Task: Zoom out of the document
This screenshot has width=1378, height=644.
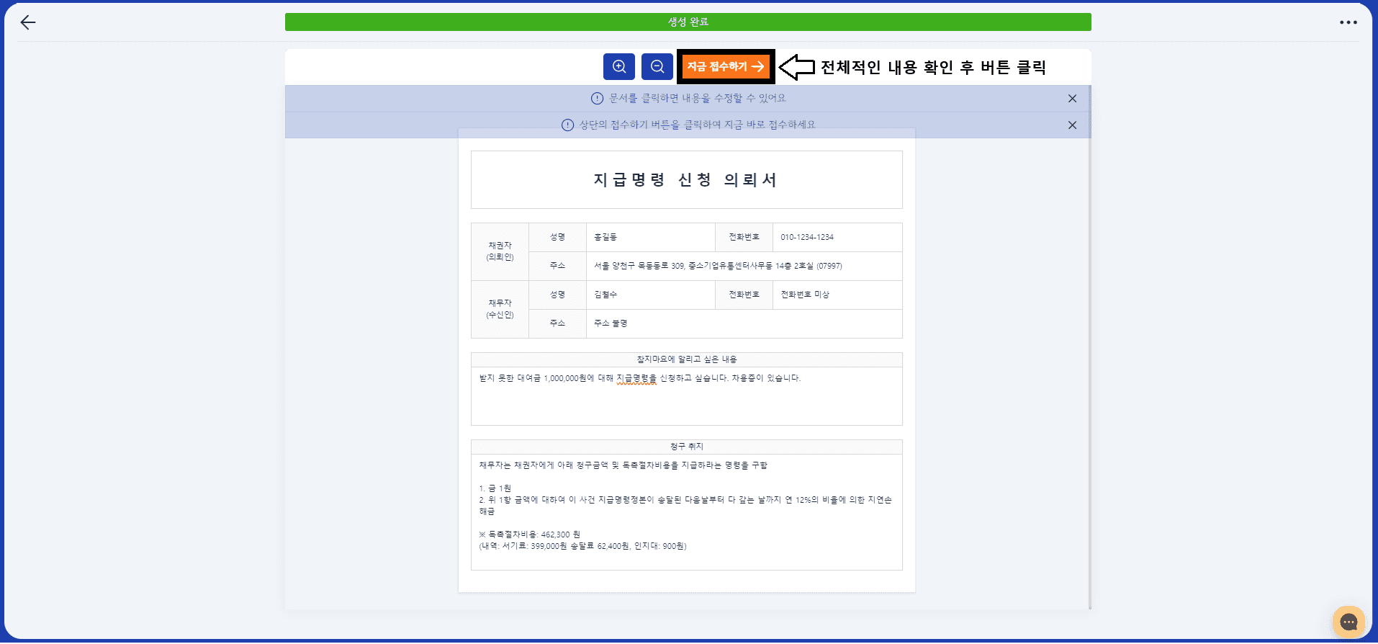Action: pos(657,66)
